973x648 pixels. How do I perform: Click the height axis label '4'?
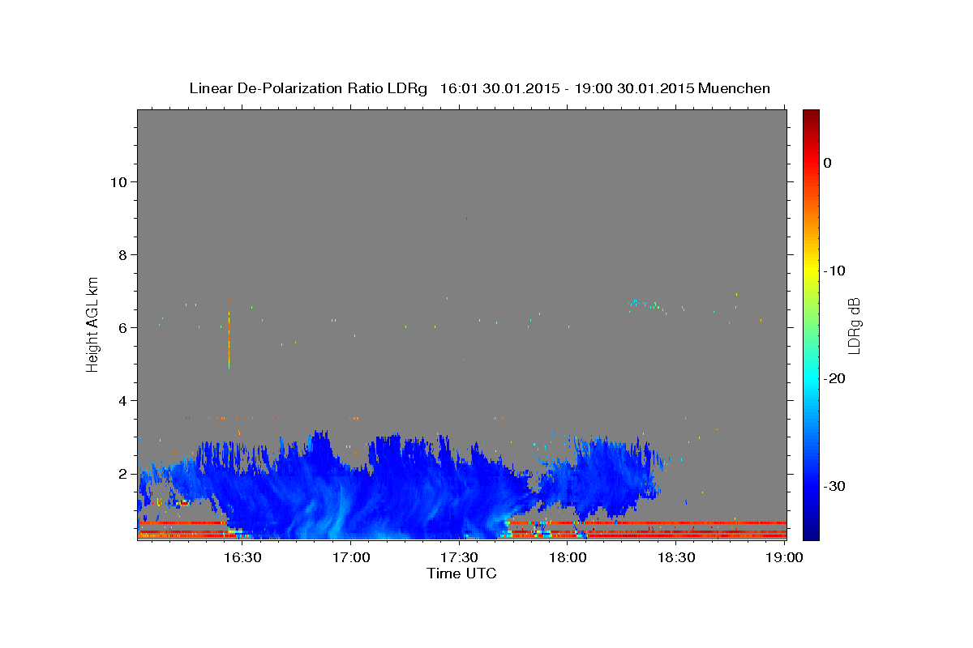pyautogui.click(x=122, y=400)
